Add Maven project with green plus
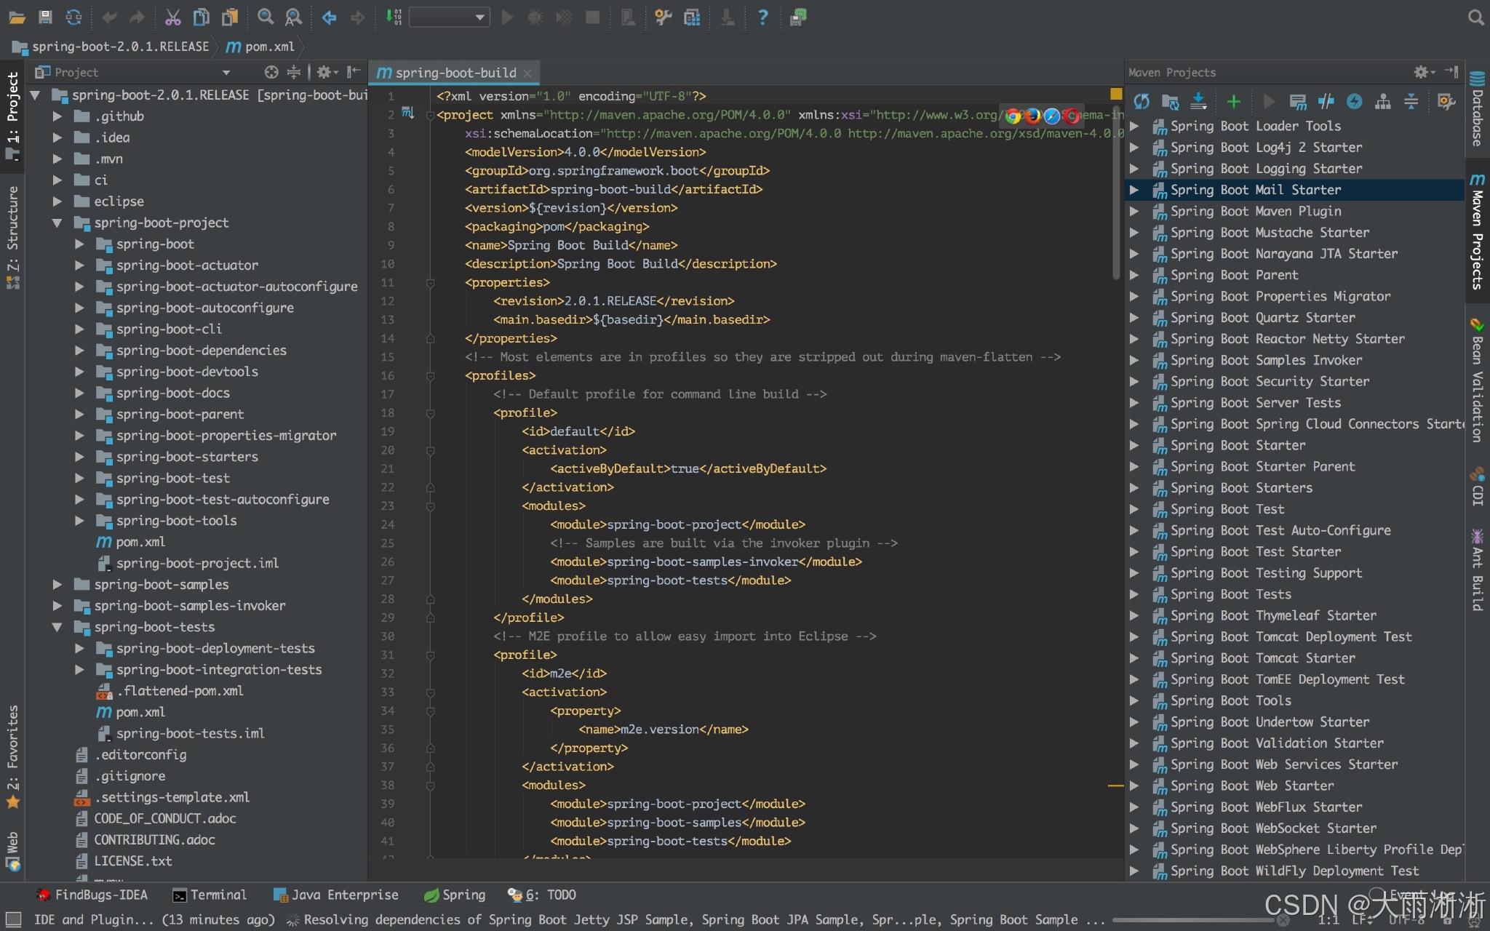 [x=1233, y=101]
